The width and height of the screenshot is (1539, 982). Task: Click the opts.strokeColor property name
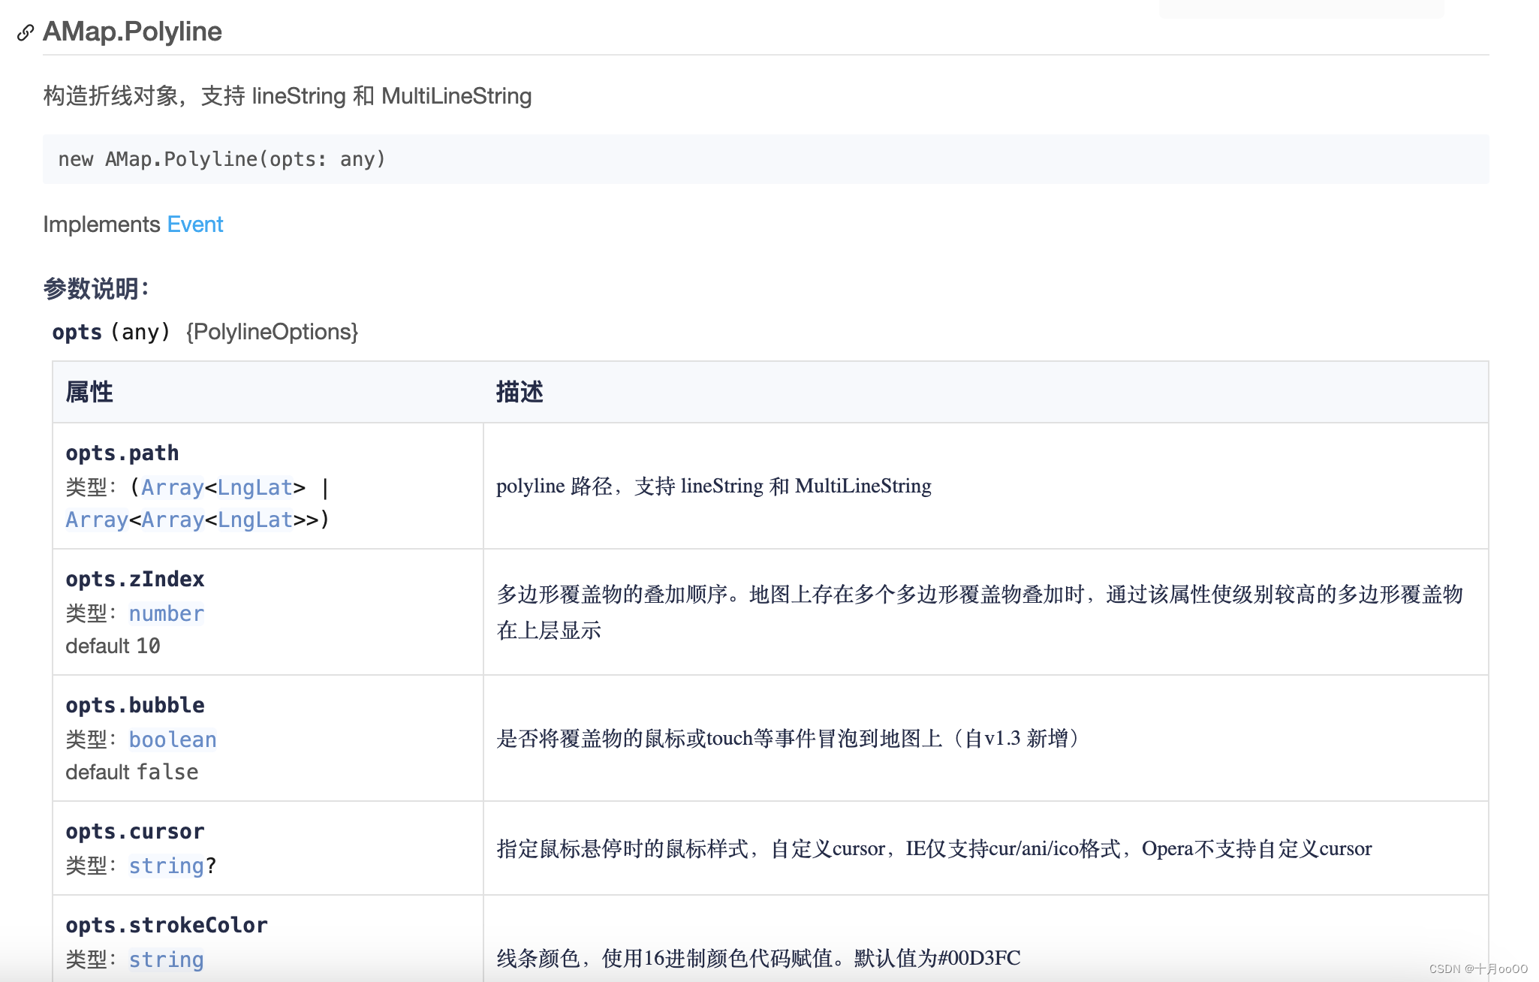point(166,926)
